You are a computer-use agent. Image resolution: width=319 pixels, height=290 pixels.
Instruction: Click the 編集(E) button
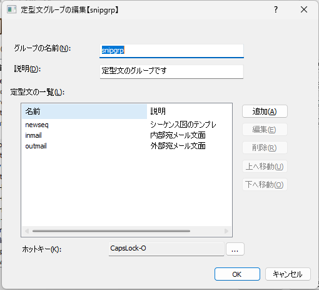click(265, 130)
